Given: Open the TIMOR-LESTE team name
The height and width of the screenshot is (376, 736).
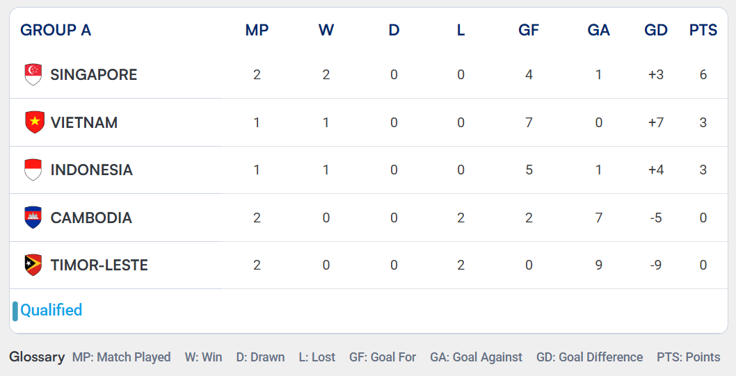Looking at the screenshot, I should click(99, 265).
